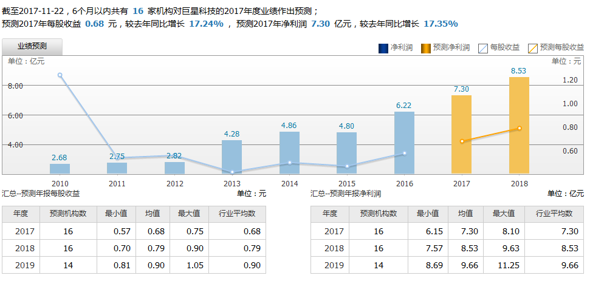The width and height of the screenshot is (590, 281).
Task: Open the 业绩预测 tab
Action: tap(32, 47)
